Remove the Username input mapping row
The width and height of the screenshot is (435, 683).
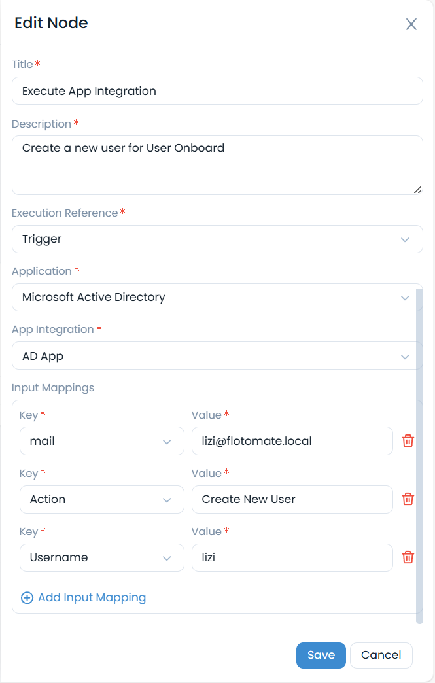tap(408, 557)
